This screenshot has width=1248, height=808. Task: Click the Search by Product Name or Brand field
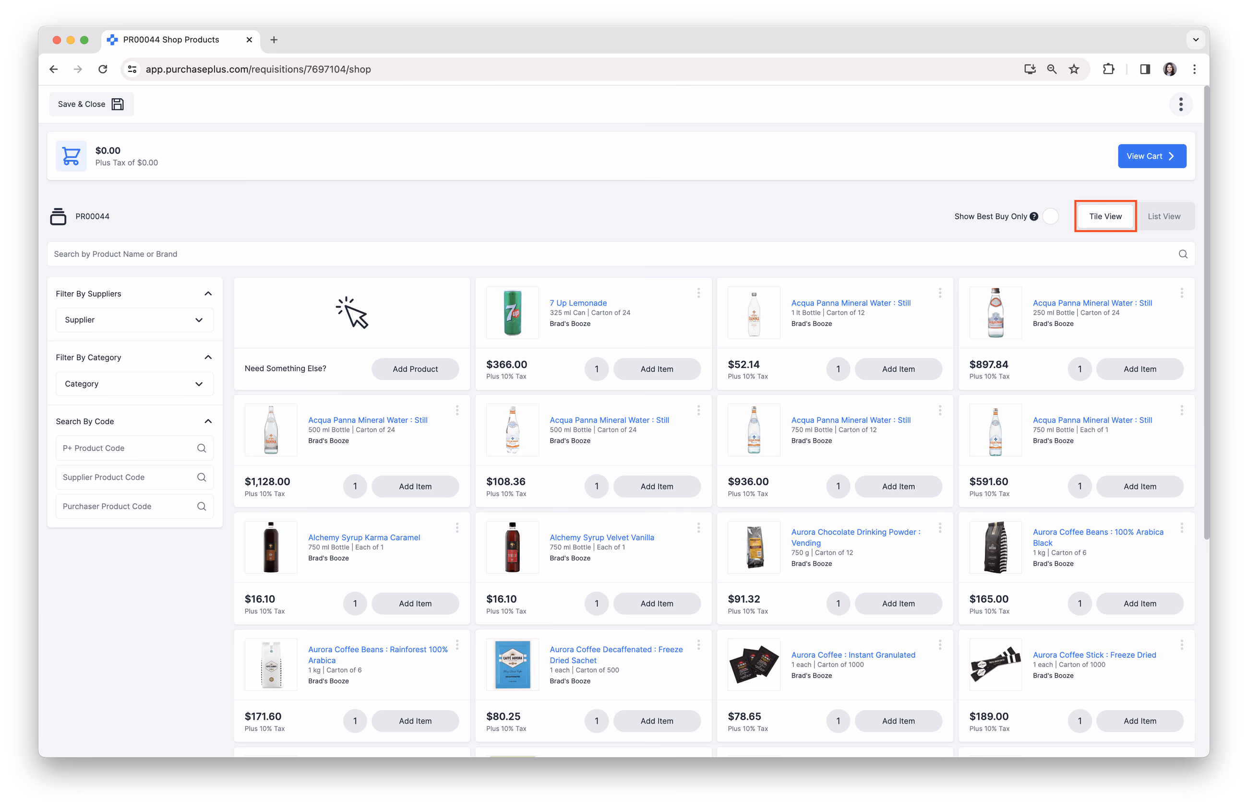[621, 254]
